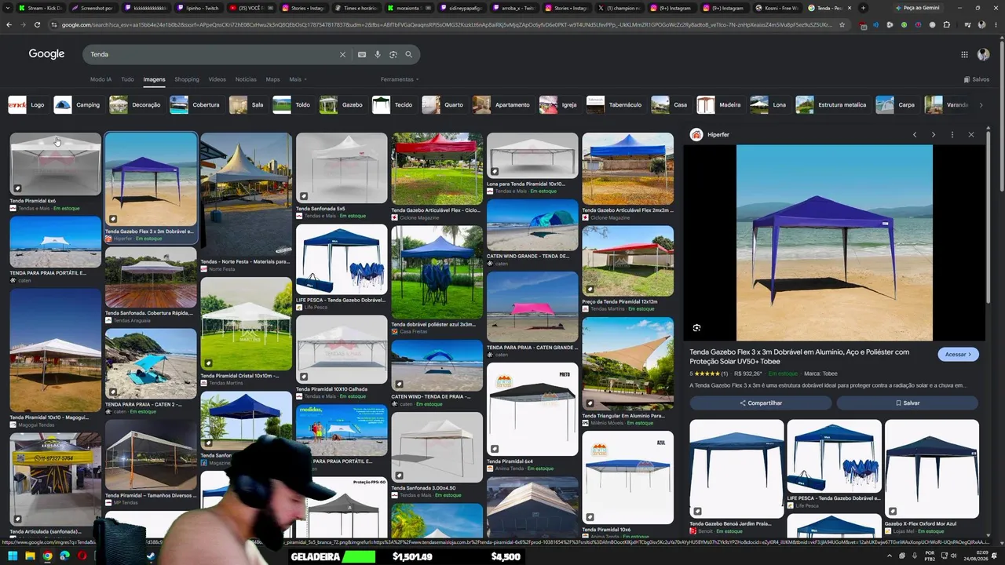Open the Tenda Piramidal 6x6 thumbnail
The height and width of the screenshot is (565, 1005).
(x=55, y=163)
